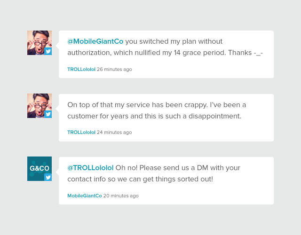Click Twitter badge on first tweet avatar

[x=48, y=51]
